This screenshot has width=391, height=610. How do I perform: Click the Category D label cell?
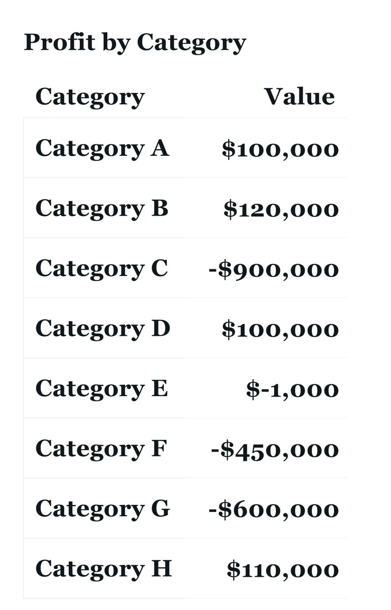[x=103, y=328]
